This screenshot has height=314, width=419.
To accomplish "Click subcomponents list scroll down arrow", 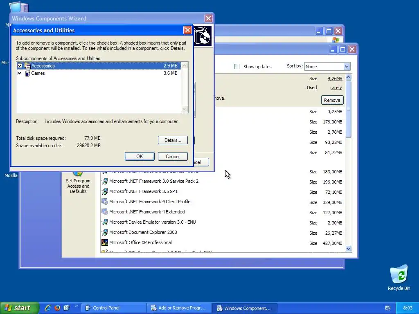I will [185, 109].
